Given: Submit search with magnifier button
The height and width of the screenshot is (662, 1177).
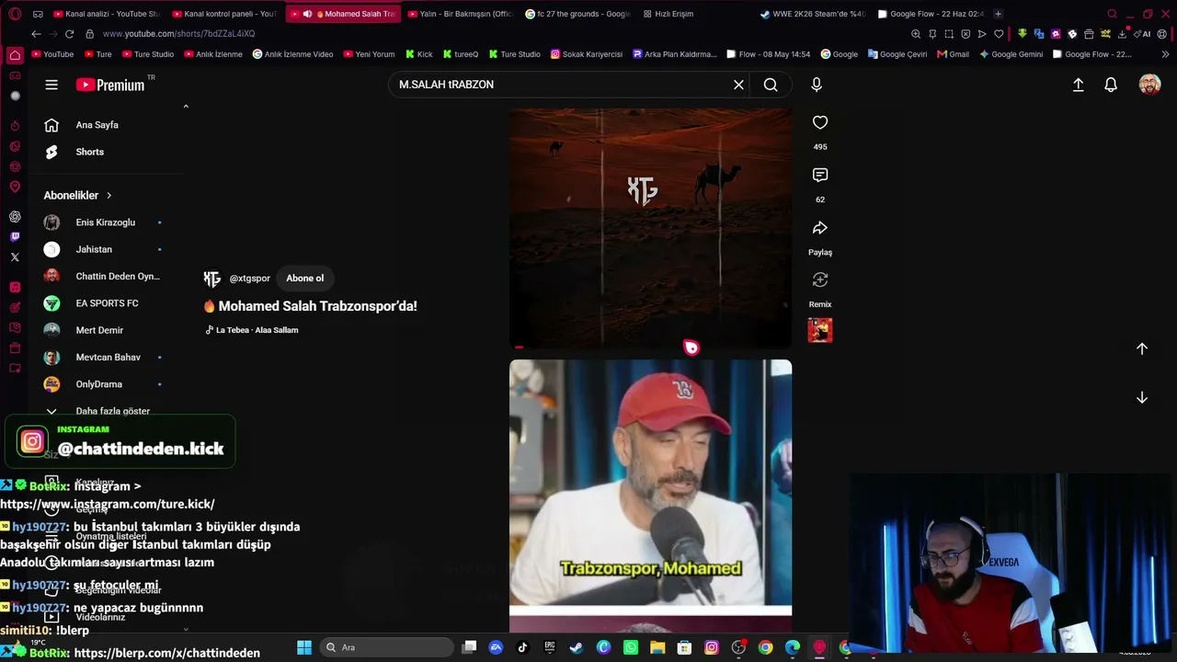Looking at the screenshot, I should [771, 85].
